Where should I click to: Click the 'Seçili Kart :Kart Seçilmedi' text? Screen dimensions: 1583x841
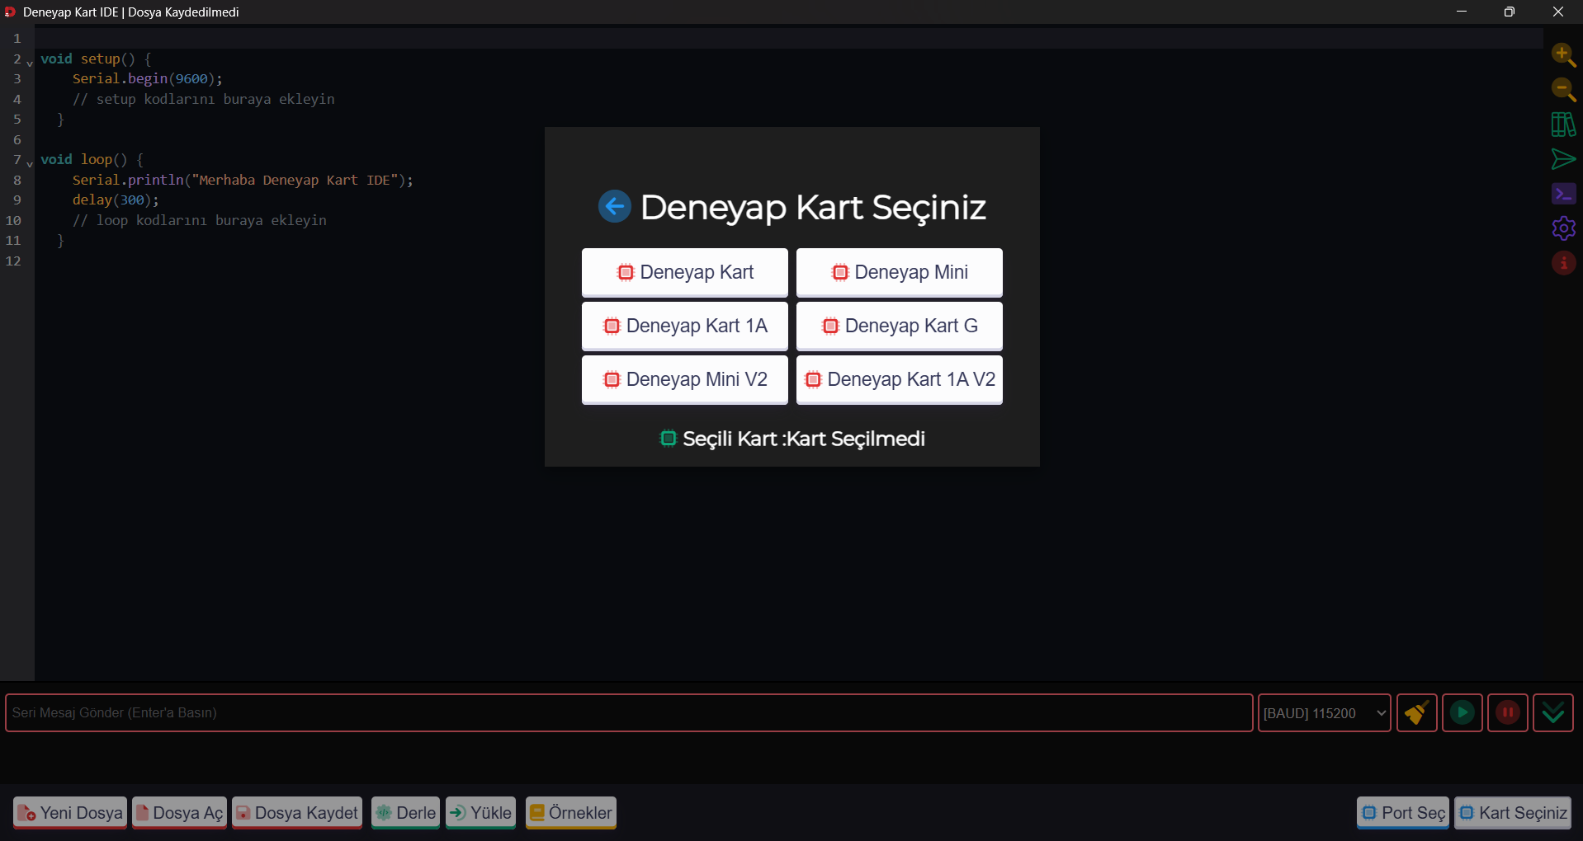point(803,439)
